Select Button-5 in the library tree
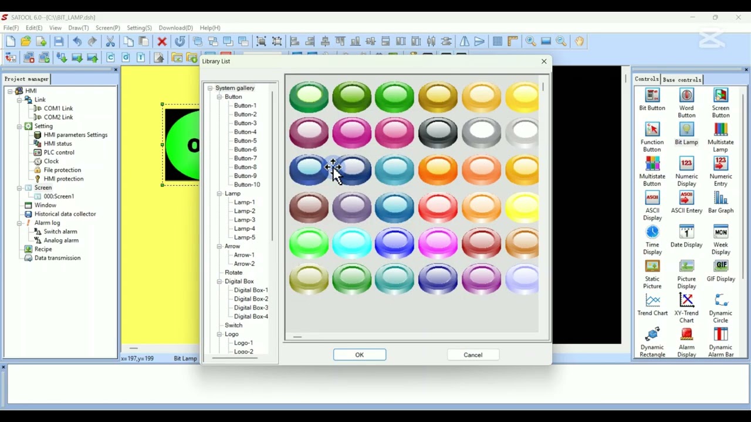751x422 pixels. tap(245, 141)
